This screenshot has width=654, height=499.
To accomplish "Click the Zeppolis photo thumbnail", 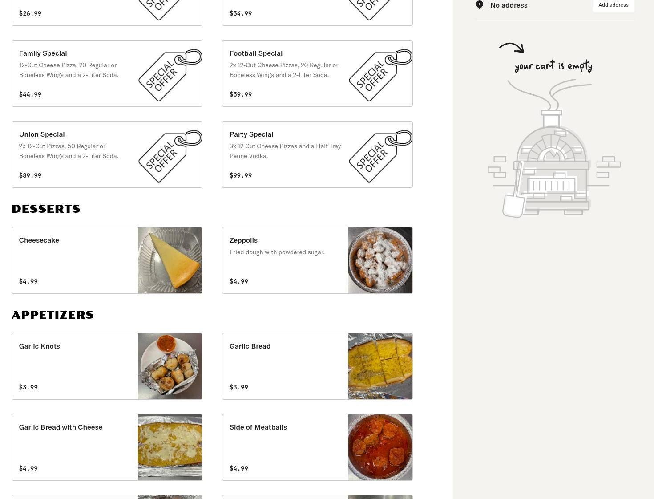I will pos(380,260).
